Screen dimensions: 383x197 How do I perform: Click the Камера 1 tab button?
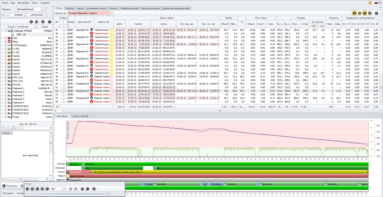click(x=7, y=133)
